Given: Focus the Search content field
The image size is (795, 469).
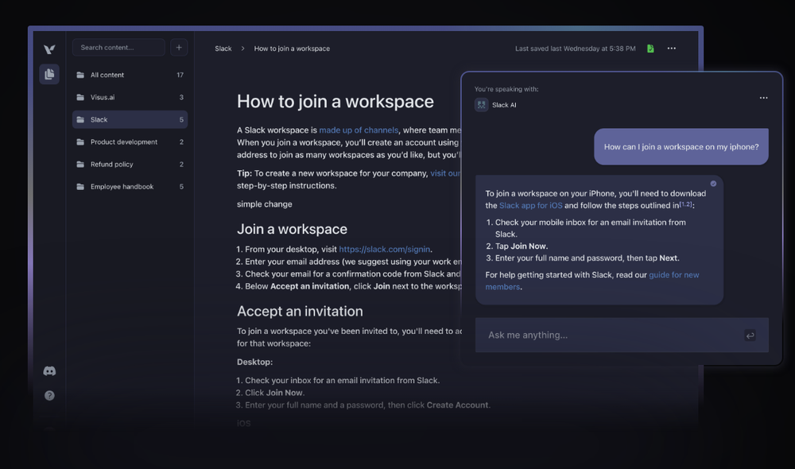Looking at the screenshot, I should coord(118,47).
